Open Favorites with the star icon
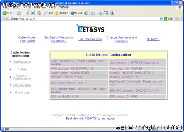184x132 pixels. pos(61,13)
